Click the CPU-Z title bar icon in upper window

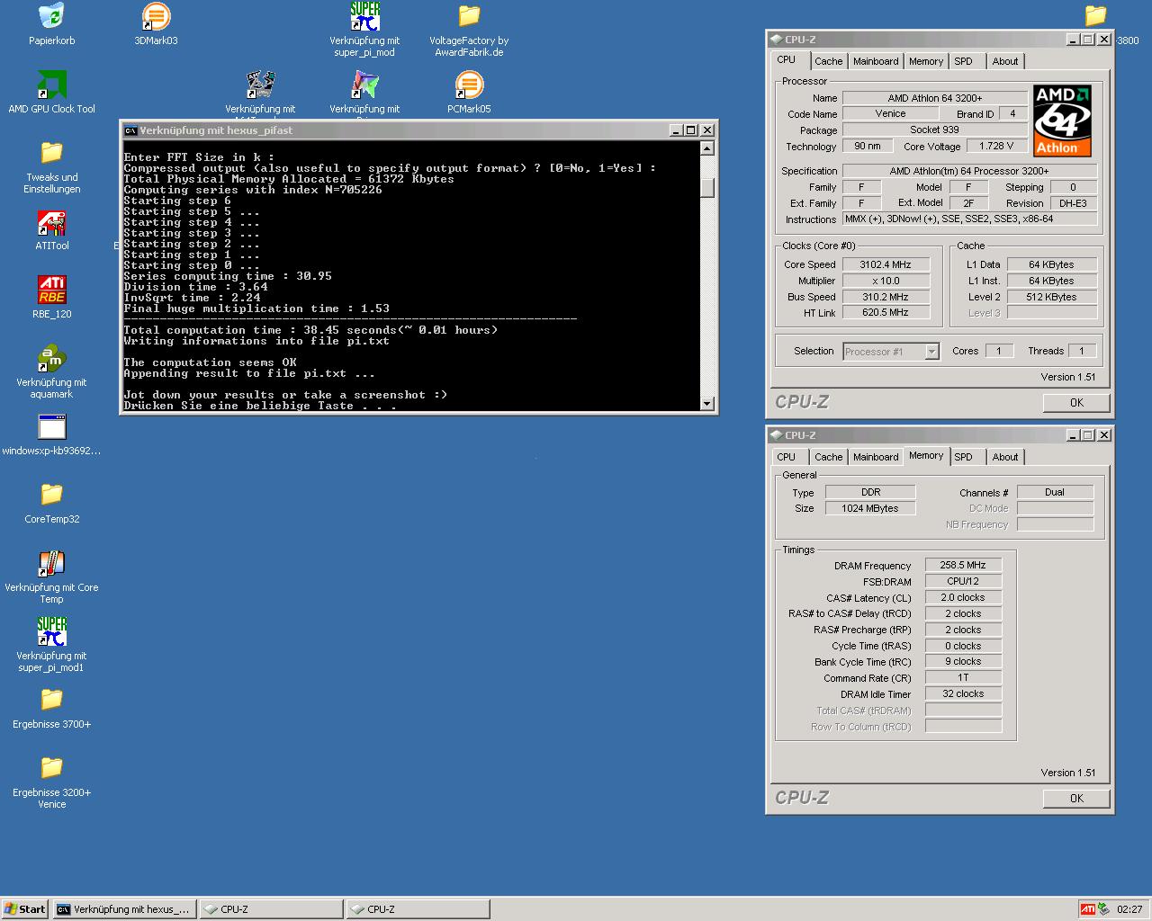tap(776, 40)
